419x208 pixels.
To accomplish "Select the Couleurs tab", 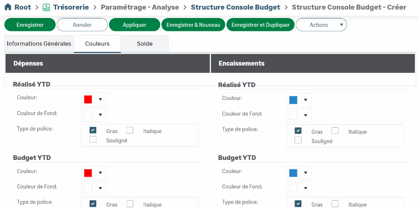I will [x=97, y=44].
